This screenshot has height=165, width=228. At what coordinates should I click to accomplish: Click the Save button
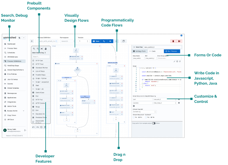(x=96, y=41)
